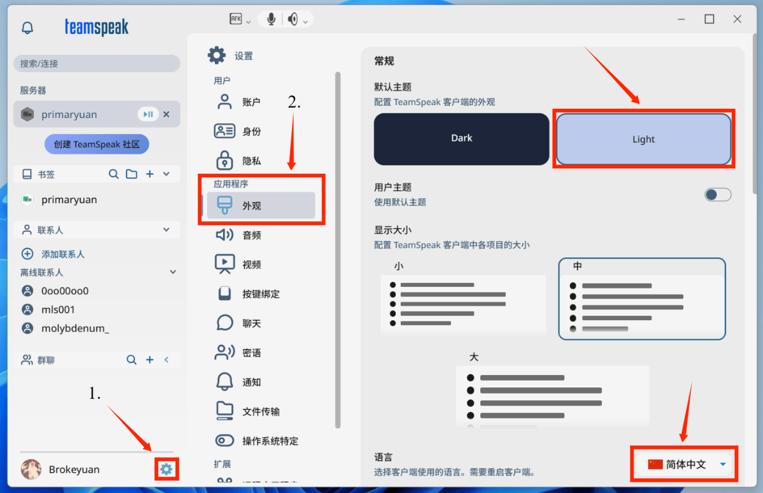
Task: Toggle the AFK status icon
Action: coord(235,19)
